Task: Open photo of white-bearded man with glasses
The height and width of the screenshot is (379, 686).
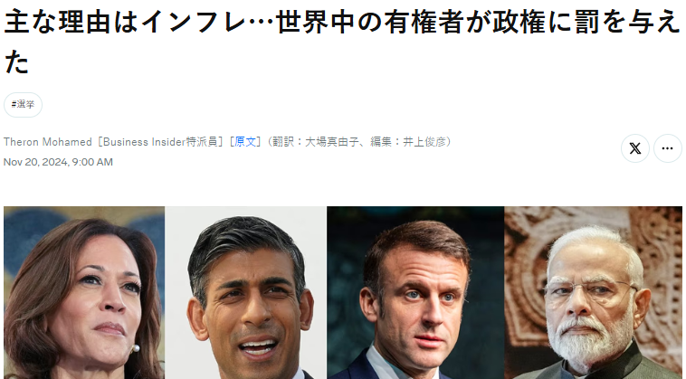Action: pos(594,292)
